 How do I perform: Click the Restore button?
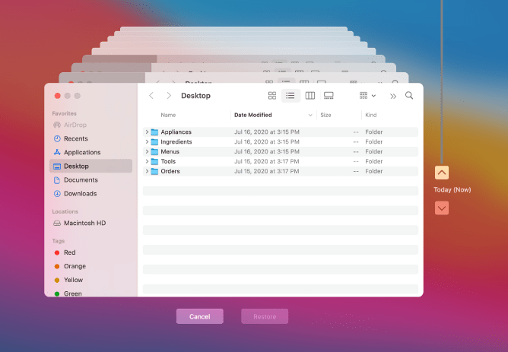coord(265,316)
